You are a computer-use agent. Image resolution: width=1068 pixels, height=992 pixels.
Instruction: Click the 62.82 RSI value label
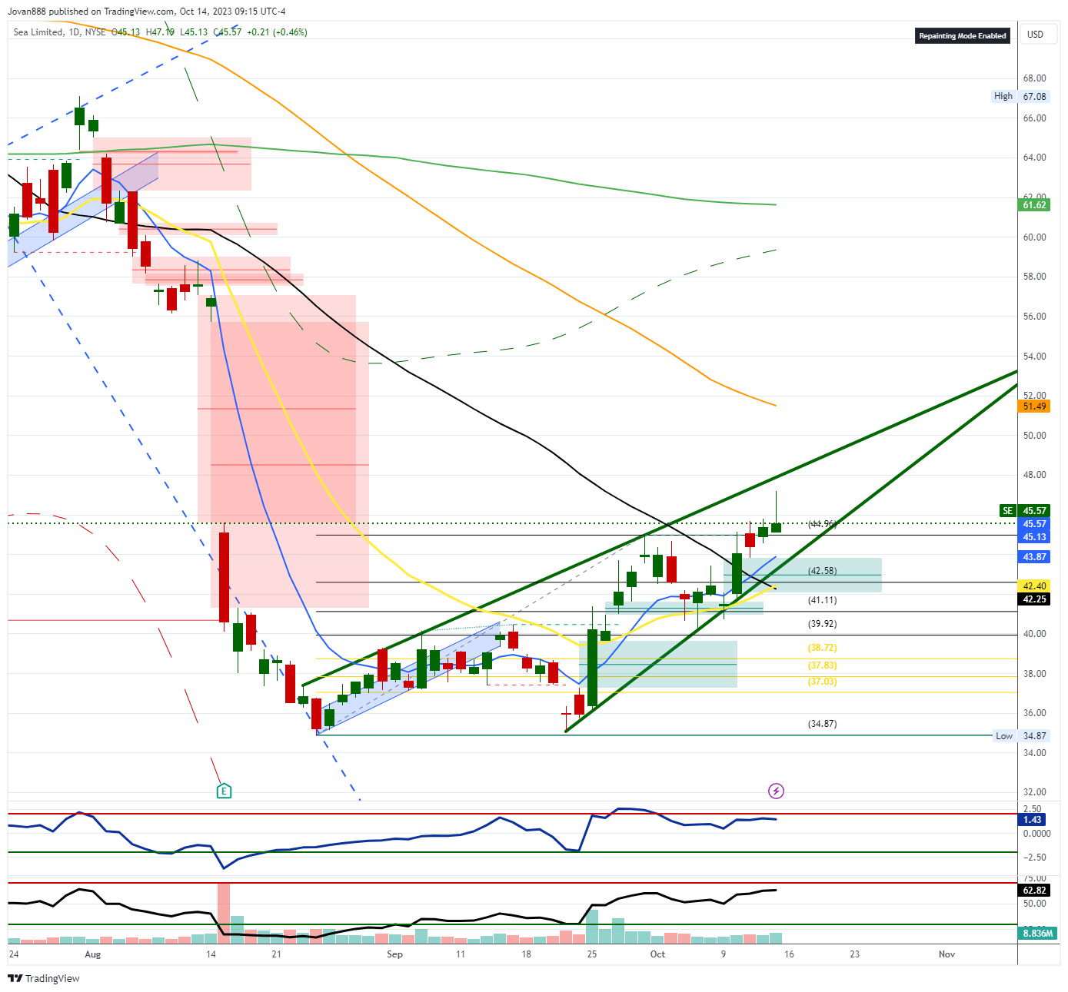tap(1034, 891)
